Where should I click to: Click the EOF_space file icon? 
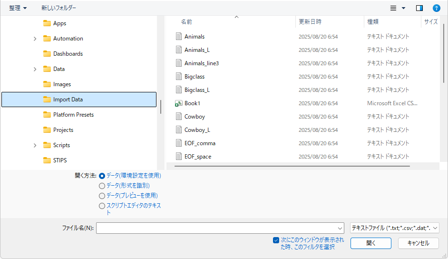click(x=178, y=156)
